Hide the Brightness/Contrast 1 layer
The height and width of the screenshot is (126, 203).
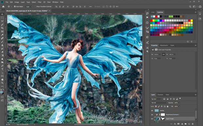(152, 115)
